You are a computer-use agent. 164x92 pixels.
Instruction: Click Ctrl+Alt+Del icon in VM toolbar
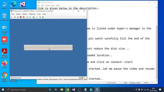(12, 17)
